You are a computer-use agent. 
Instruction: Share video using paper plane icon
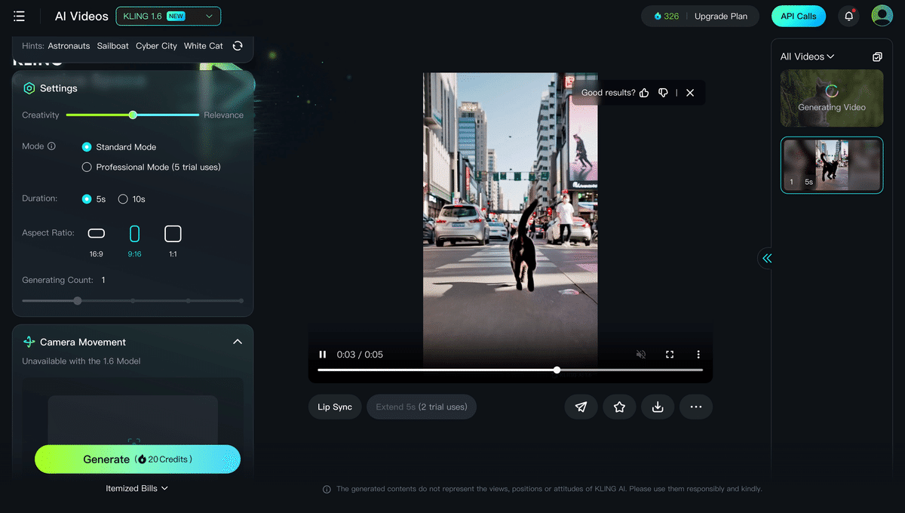581,407
